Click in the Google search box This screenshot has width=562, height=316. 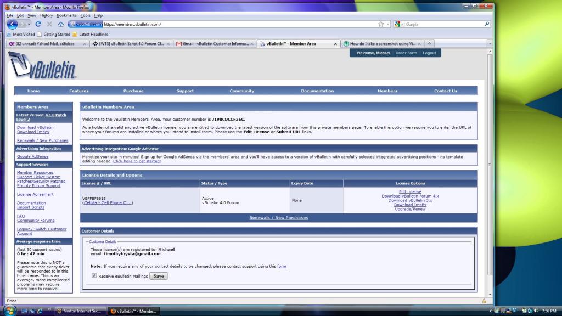click(x=443, y=24)
